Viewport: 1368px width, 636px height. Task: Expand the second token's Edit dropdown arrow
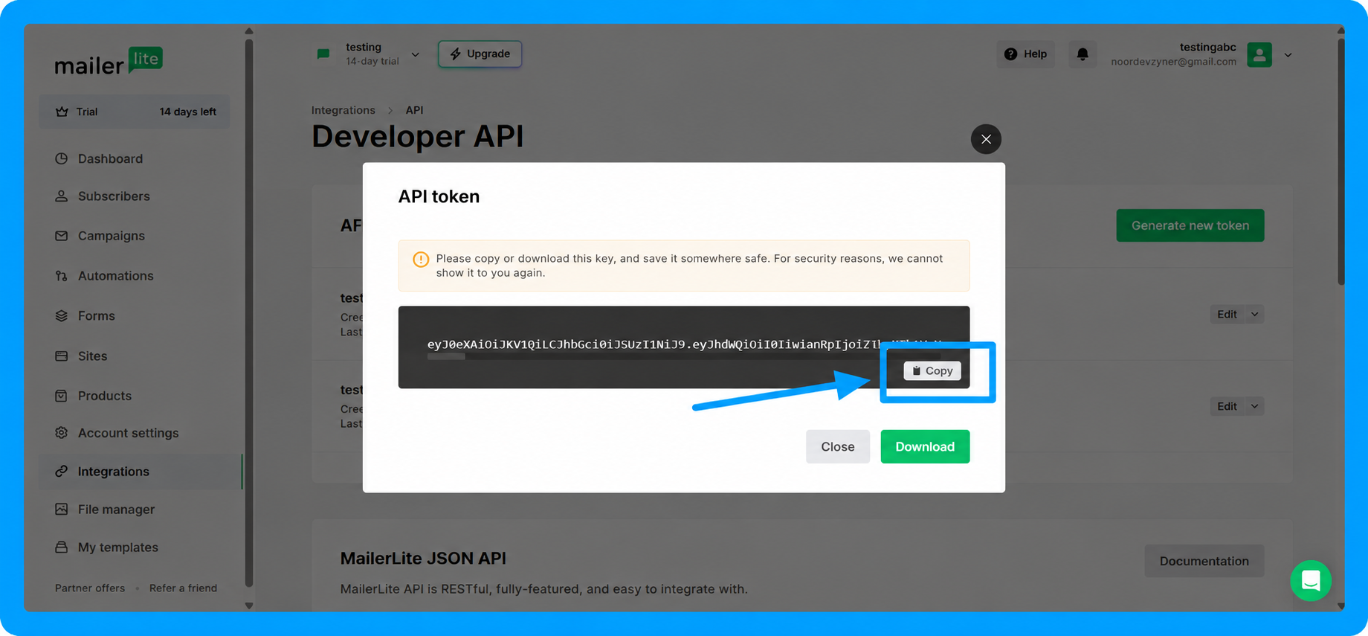1255,407
